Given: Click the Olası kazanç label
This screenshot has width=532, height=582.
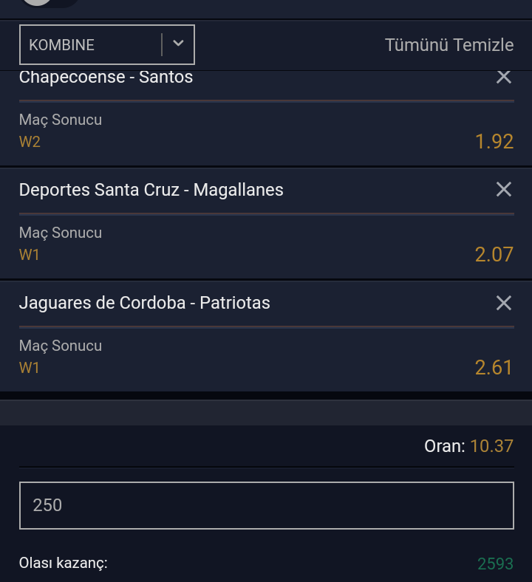Looking at the screenshot, I should 64,564.
